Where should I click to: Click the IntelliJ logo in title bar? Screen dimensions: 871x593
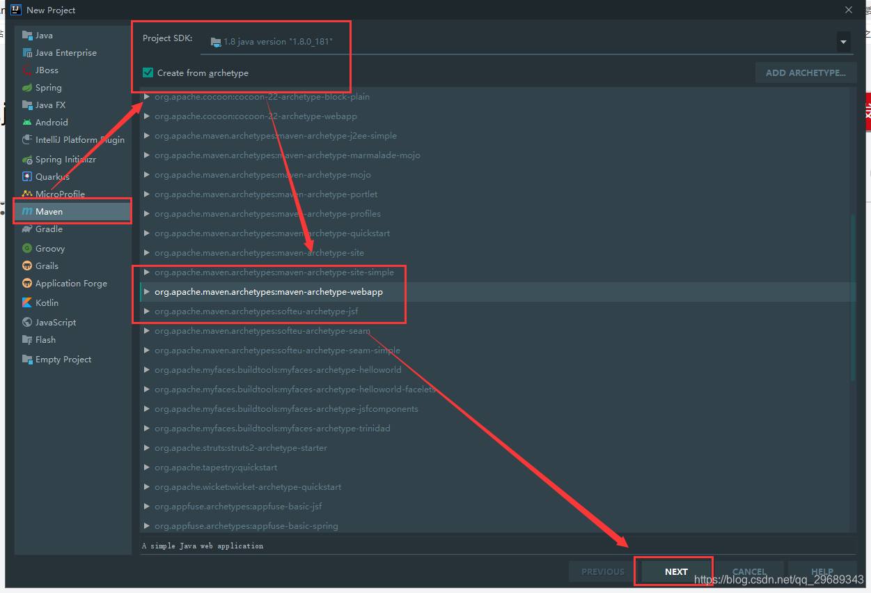point(15,10)
